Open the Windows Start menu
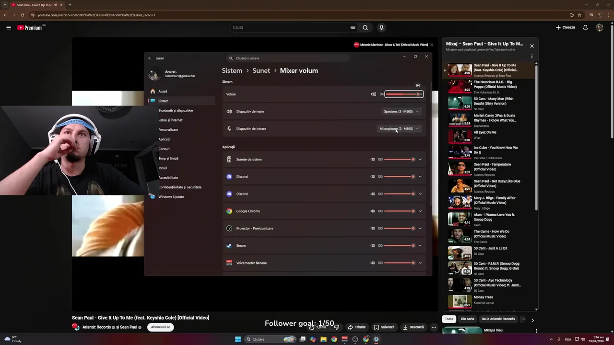Viewport: 614px width, 345px height. (238, 339)
